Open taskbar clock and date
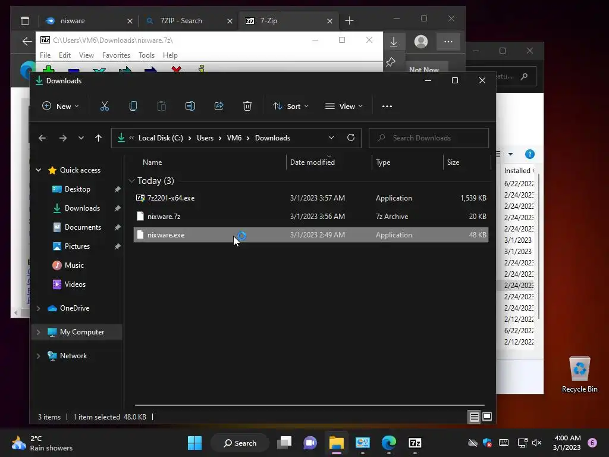 coord(567,443)
